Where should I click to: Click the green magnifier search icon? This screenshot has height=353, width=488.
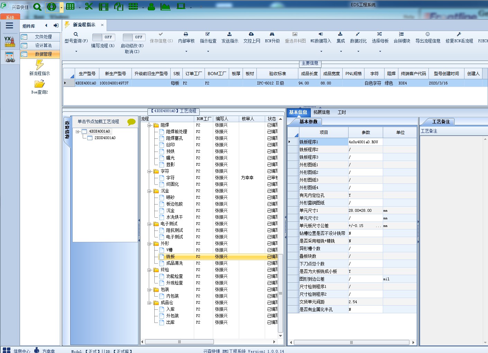37,7
